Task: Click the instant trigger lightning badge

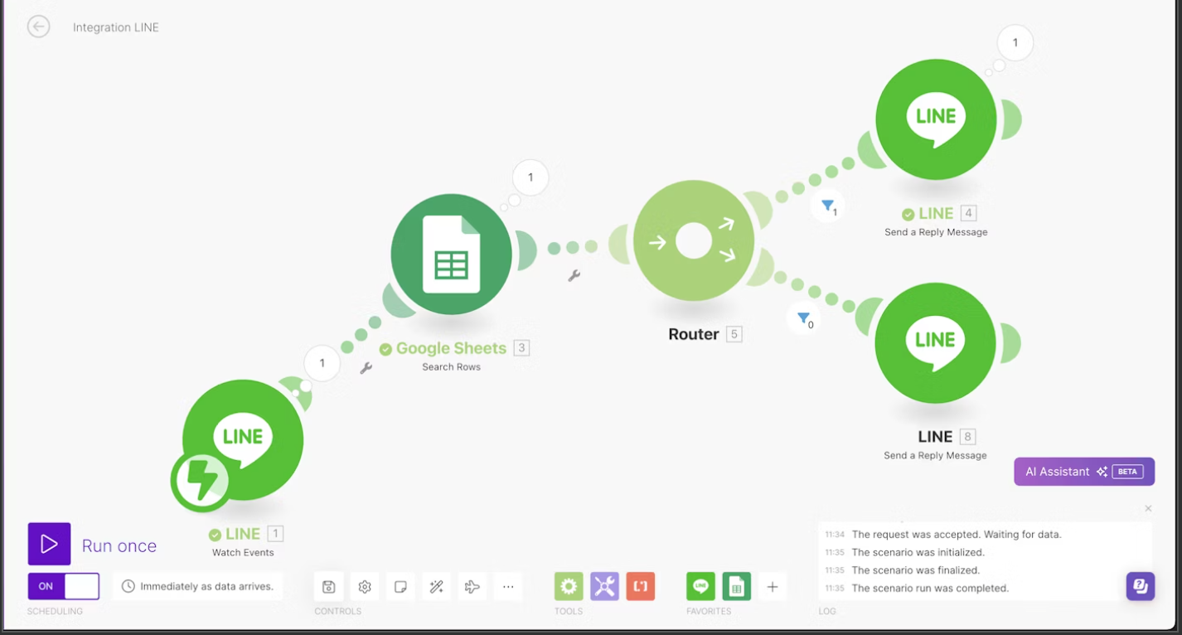Action: click(x=201, y=480)
